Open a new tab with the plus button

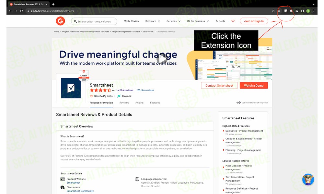pos(53,4)
